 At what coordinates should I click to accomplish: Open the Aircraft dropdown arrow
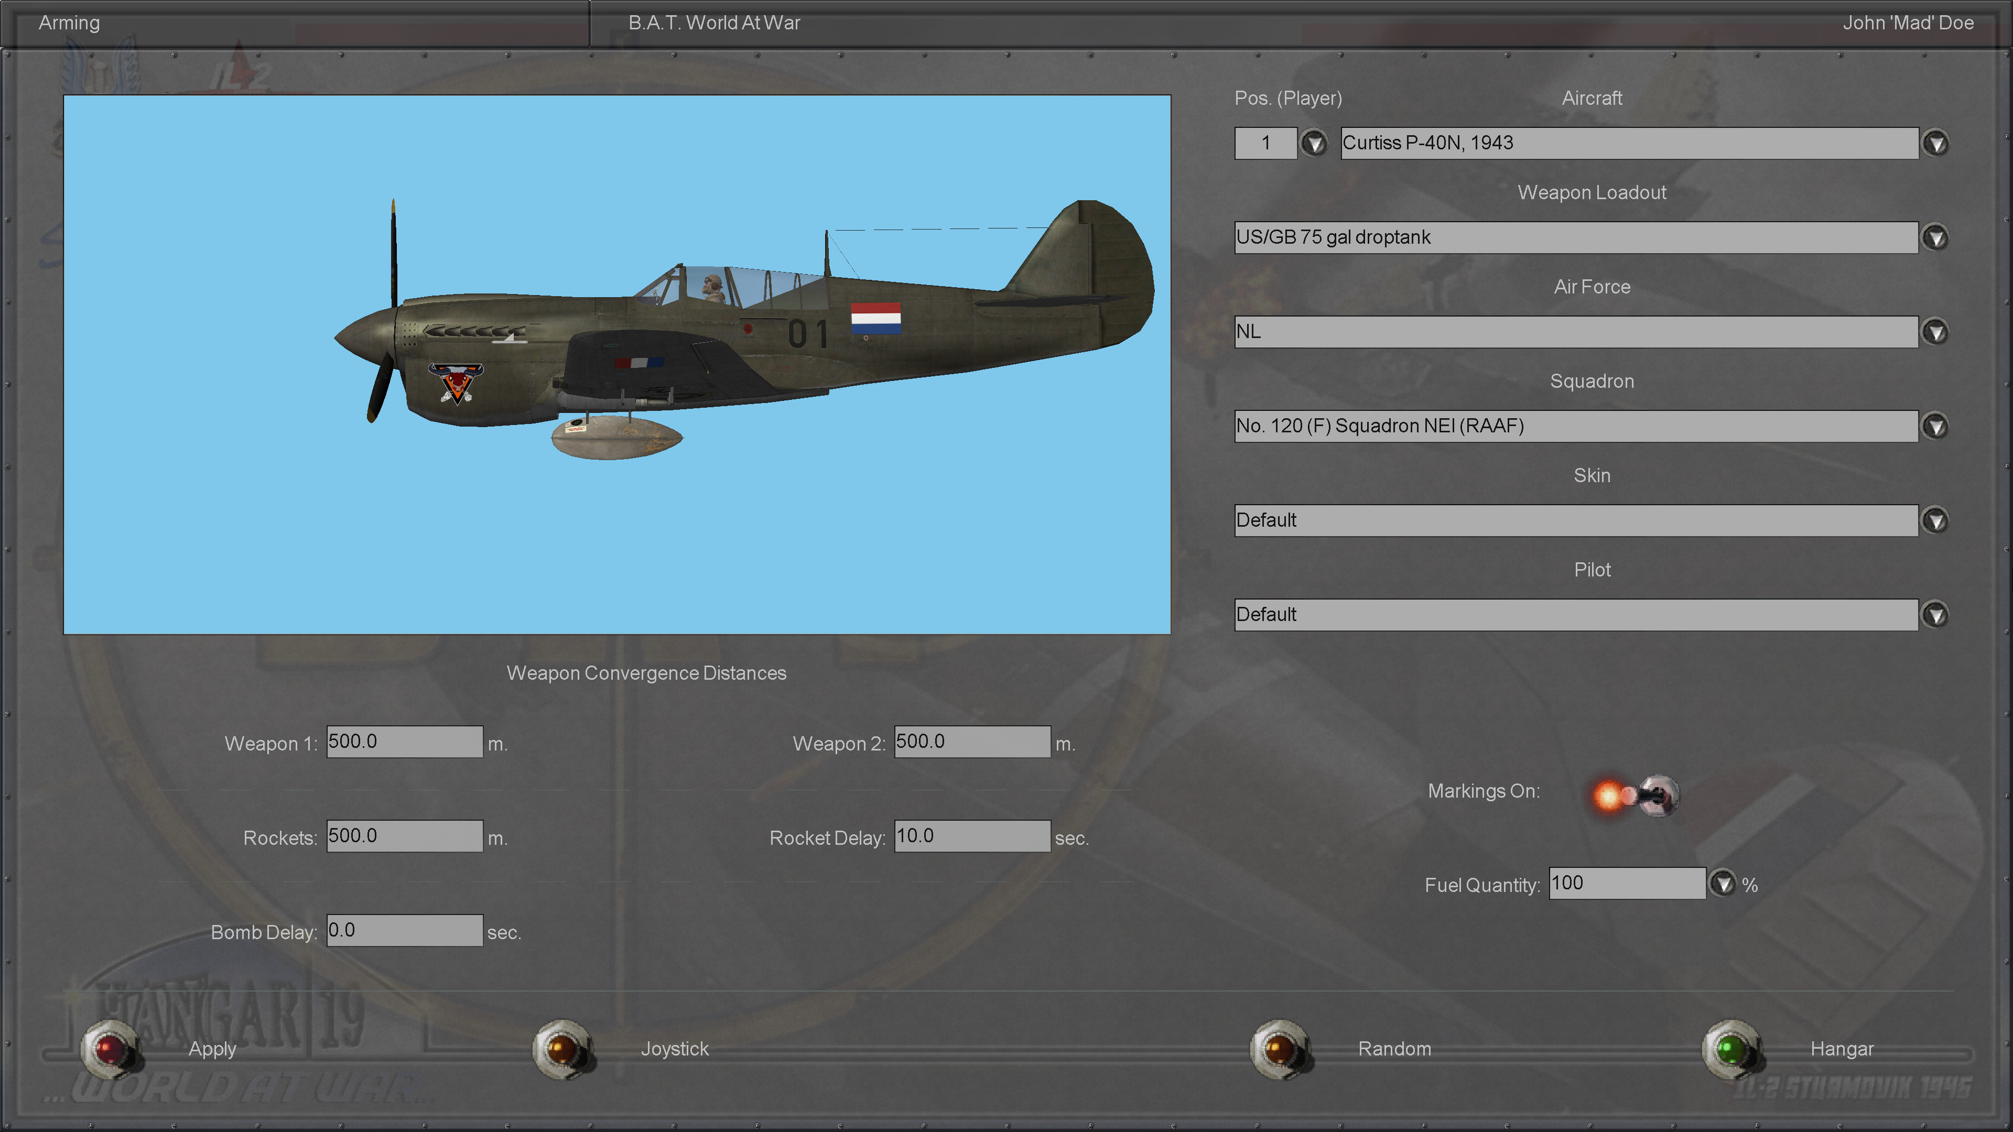1935,144
